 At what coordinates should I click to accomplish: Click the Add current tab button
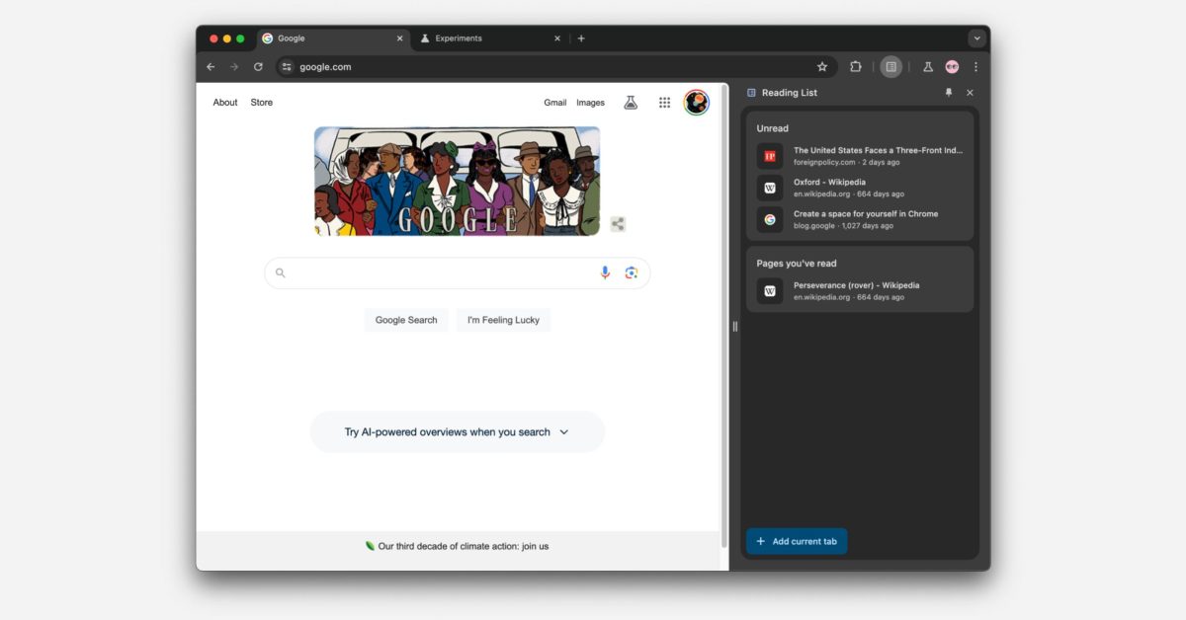796,541
